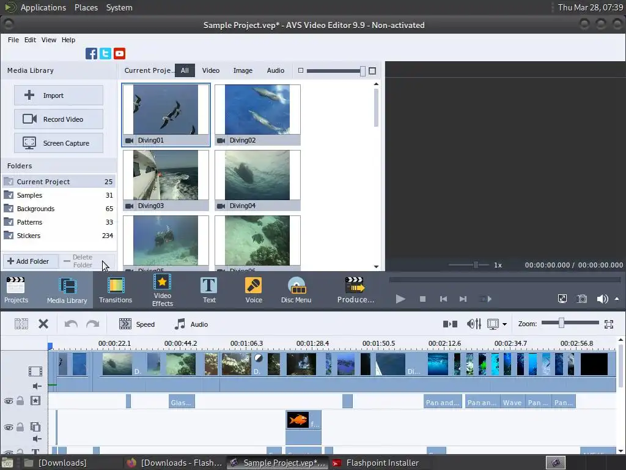The height and width of the screenshot is (470, 626).
Task: Open the Twitter share icon
Action: pyautogui.click(x=105, y=54)
